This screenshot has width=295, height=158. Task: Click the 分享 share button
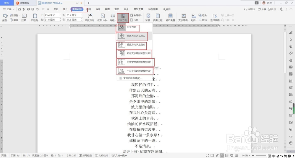tap(262, 9)
